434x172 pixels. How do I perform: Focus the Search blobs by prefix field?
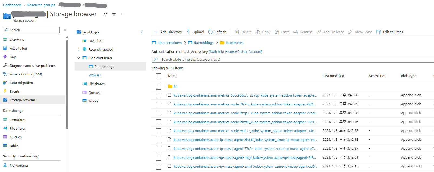click(x=293, y=59)
